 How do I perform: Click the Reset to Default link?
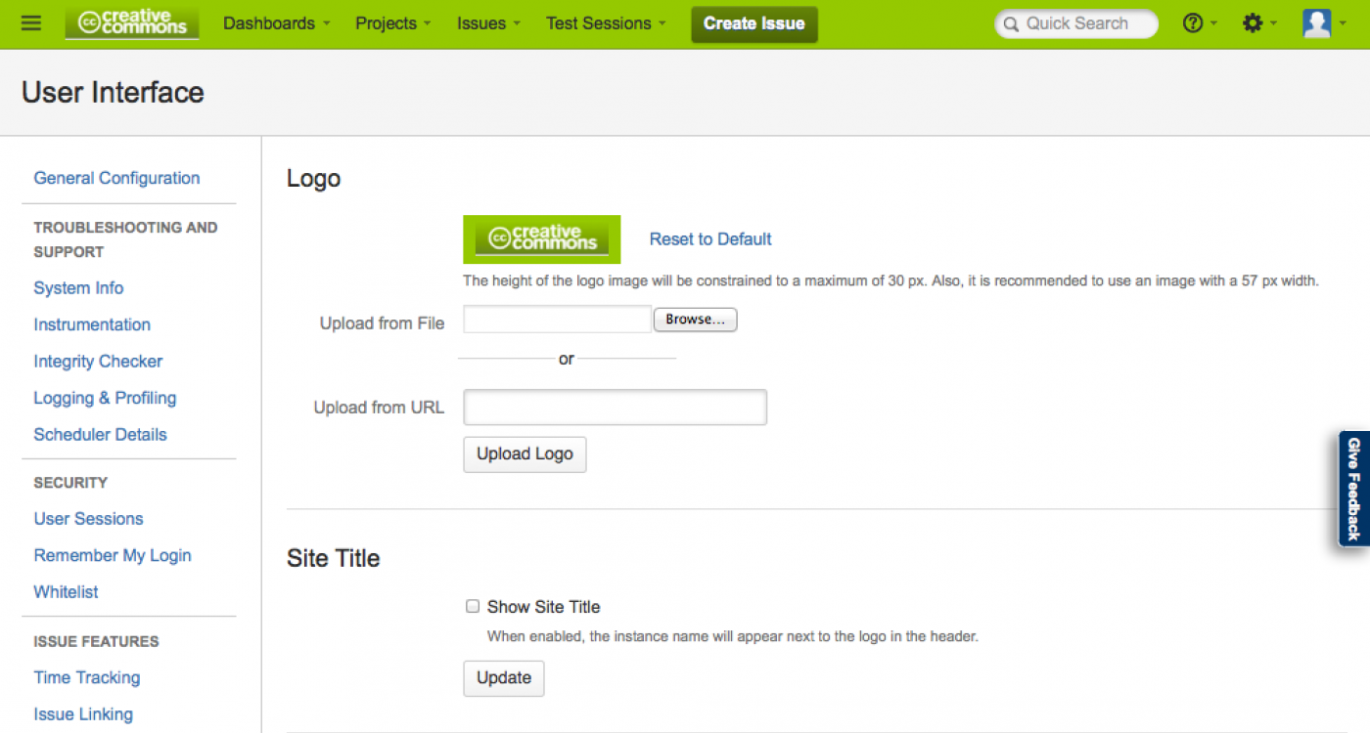[710, 239]
